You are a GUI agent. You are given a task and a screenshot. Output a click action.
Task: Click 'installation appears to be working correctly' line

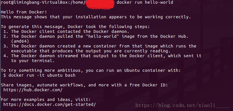pyautogui.click(x=96, y=17)
